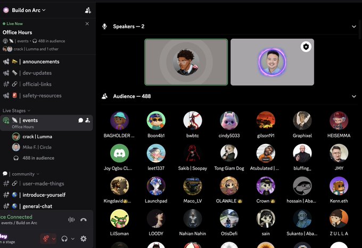Open Kenn.eth audience member avatar
362x248 pixels.
tap(339, 186)
